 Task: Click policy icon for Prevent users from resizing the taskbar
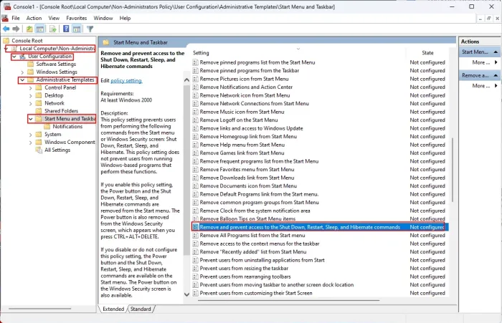pos(195,269)
